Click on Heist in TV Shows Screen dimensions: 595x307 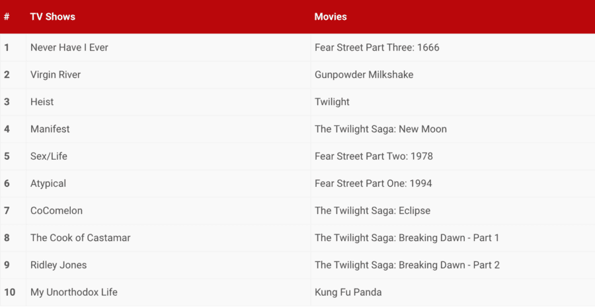coord(42,102)
